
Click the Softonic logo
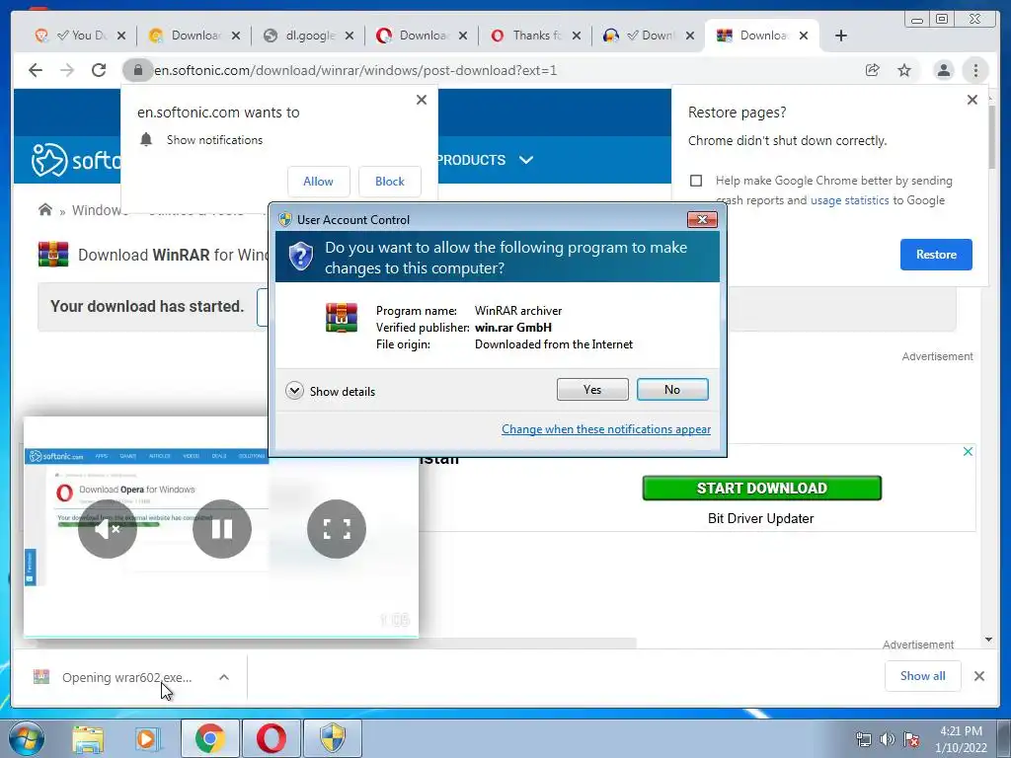[75, 159]
